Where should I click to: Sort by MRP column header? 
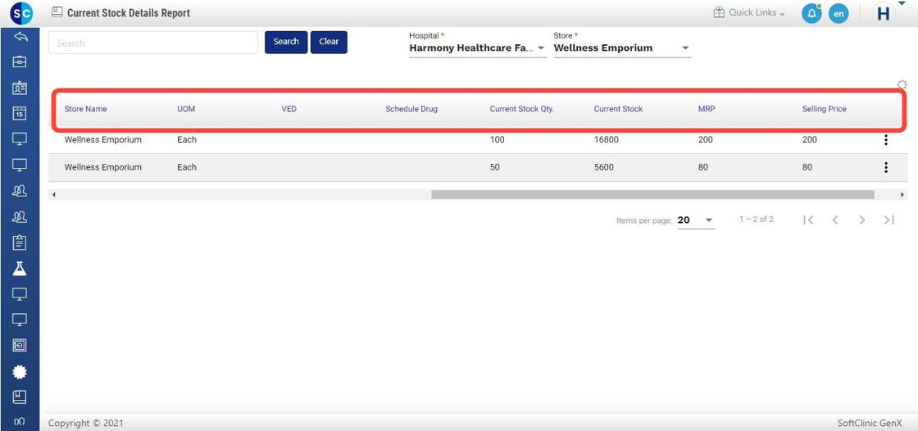coord(707,109)
